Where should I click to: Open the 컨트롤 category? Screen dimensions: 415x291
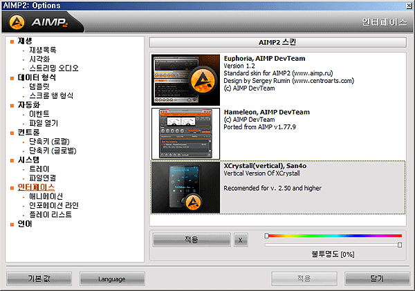pyautogui.click(x=28, y=132)
